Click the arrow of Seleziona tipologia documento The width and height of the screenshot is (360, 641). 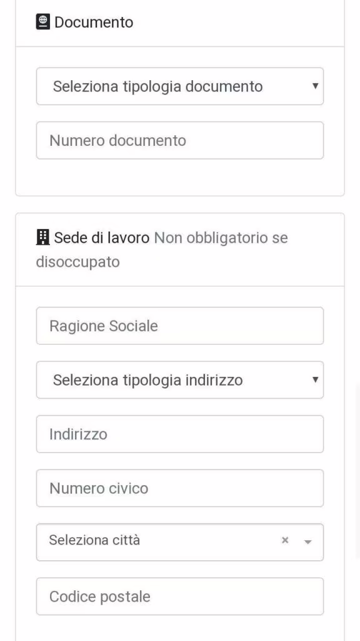[x=315, y=86]
